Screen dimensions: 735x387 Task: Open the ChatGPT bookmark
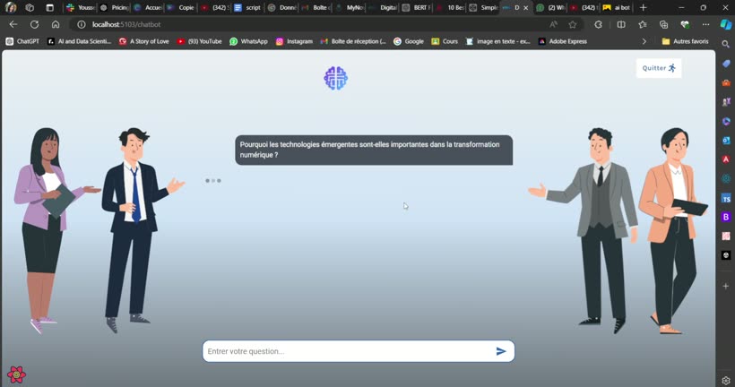[x=22, y=41]
